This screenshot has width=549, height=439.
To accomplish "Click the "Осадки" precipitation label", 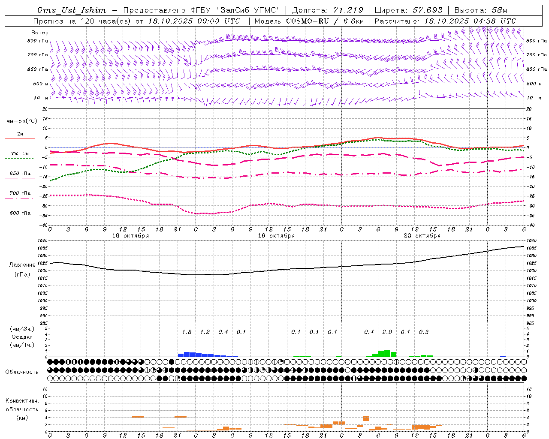I will (22, 337).
